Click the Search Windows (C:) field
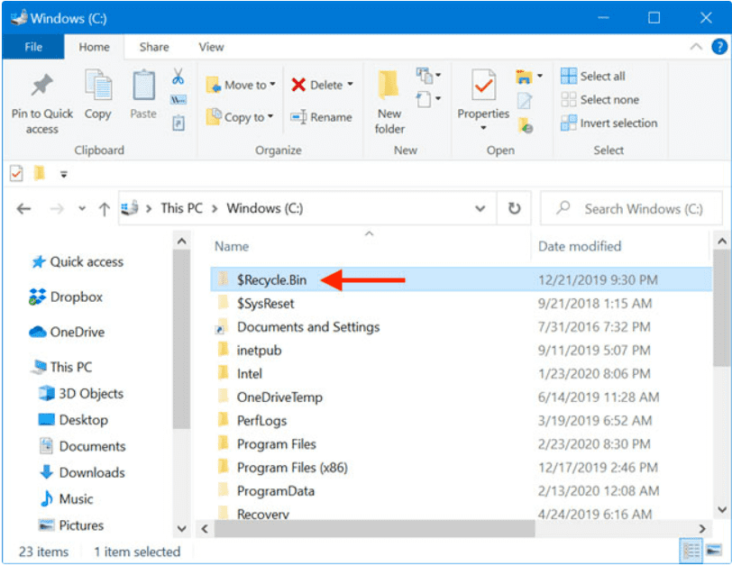732x566 pixels. click(631, 208)
